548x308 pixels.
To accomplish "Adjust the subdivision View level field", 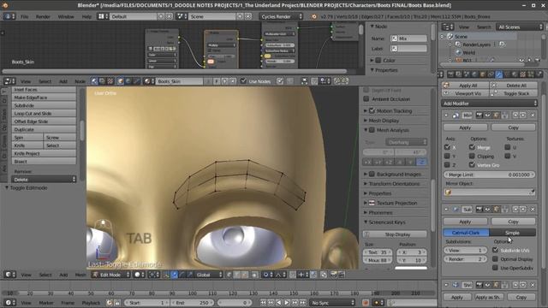I will tap(465, 251).
